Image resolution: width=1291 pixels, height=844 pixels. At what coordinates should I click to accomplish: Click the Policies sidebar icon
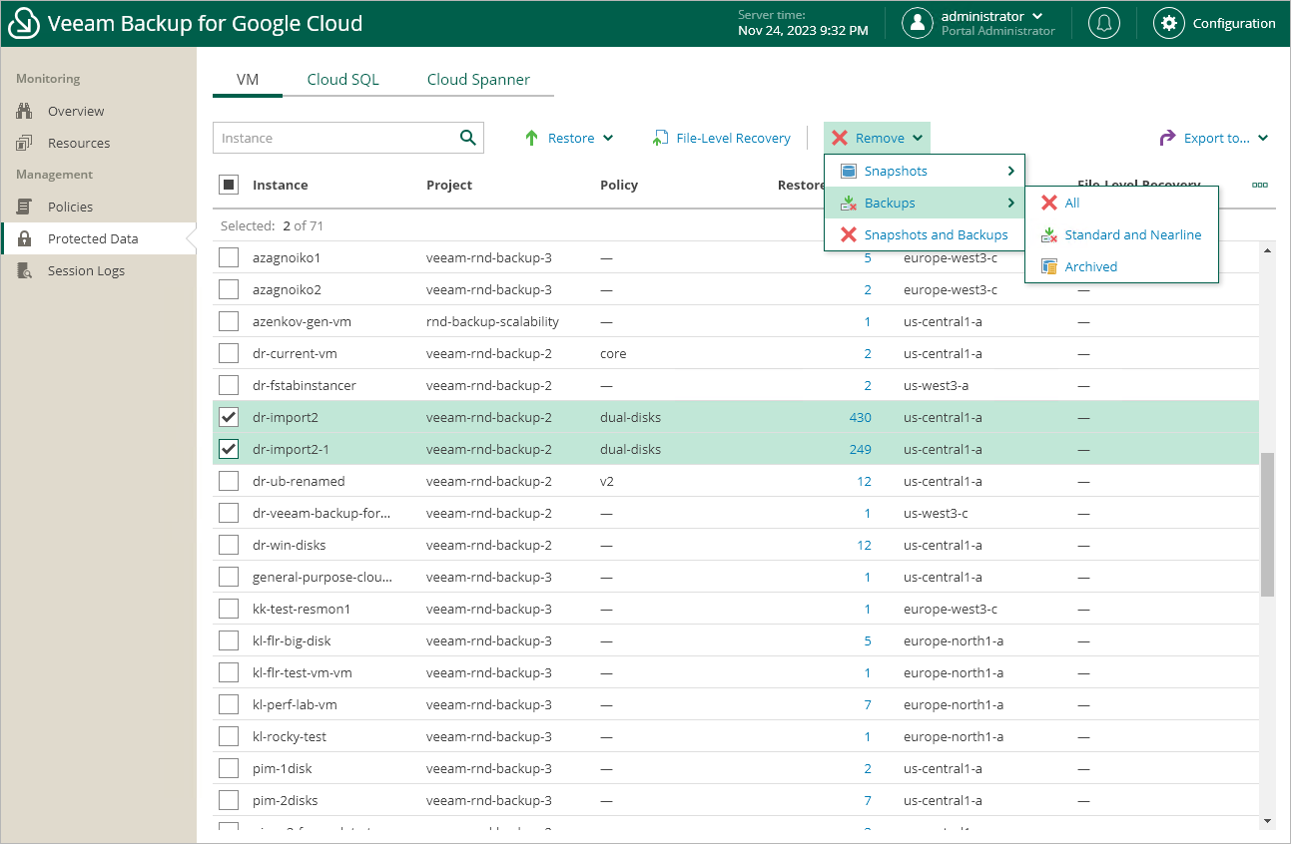click(x=25, y=207)
